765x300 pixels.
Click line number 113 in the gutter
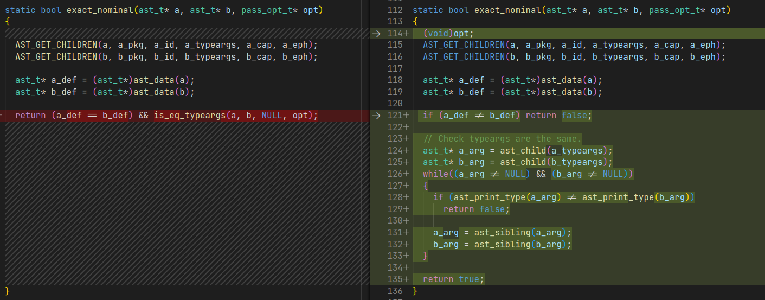396,22
